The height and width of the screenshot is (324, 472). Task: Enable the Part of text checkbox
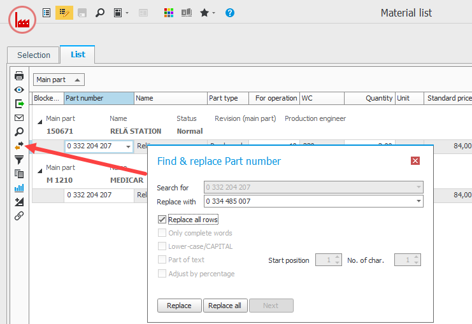click(x=162, y=260)
